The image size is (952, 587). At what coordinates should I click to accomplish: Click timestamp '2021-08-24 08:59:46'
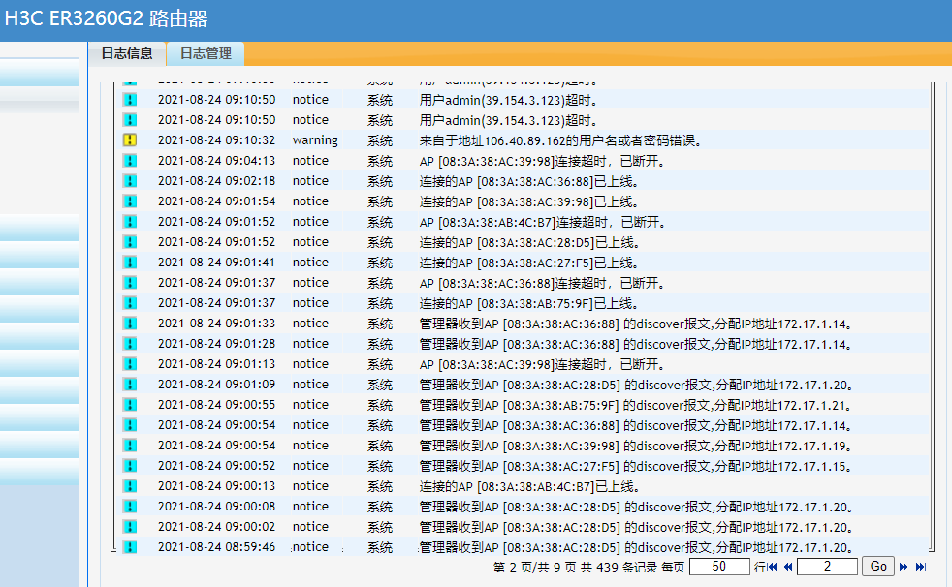coord(217,547)
